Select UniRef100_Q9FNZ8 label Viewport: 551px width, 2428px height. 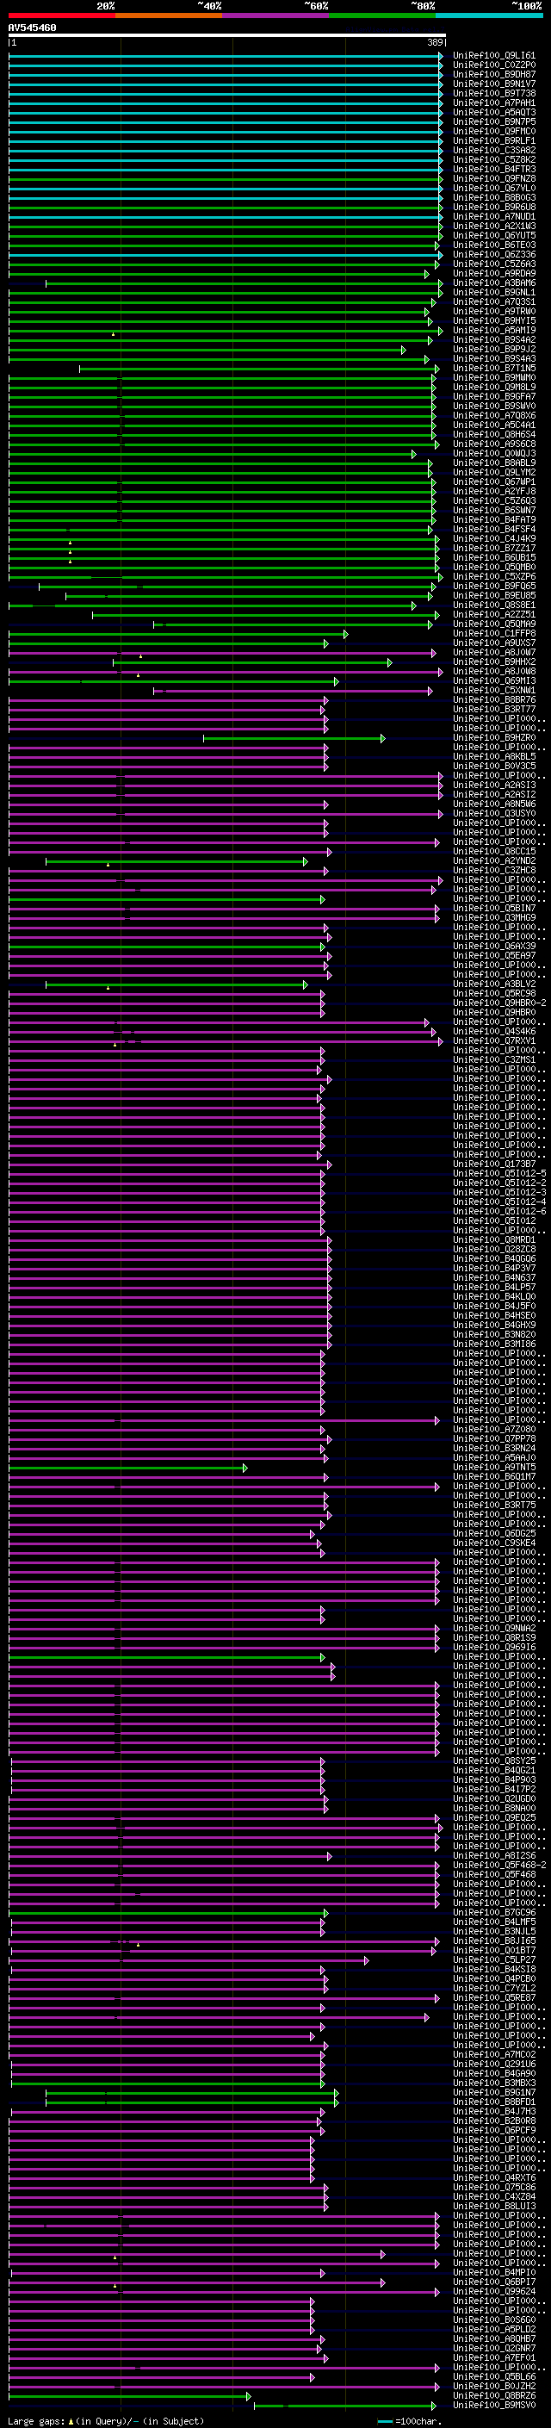point(494,179)
